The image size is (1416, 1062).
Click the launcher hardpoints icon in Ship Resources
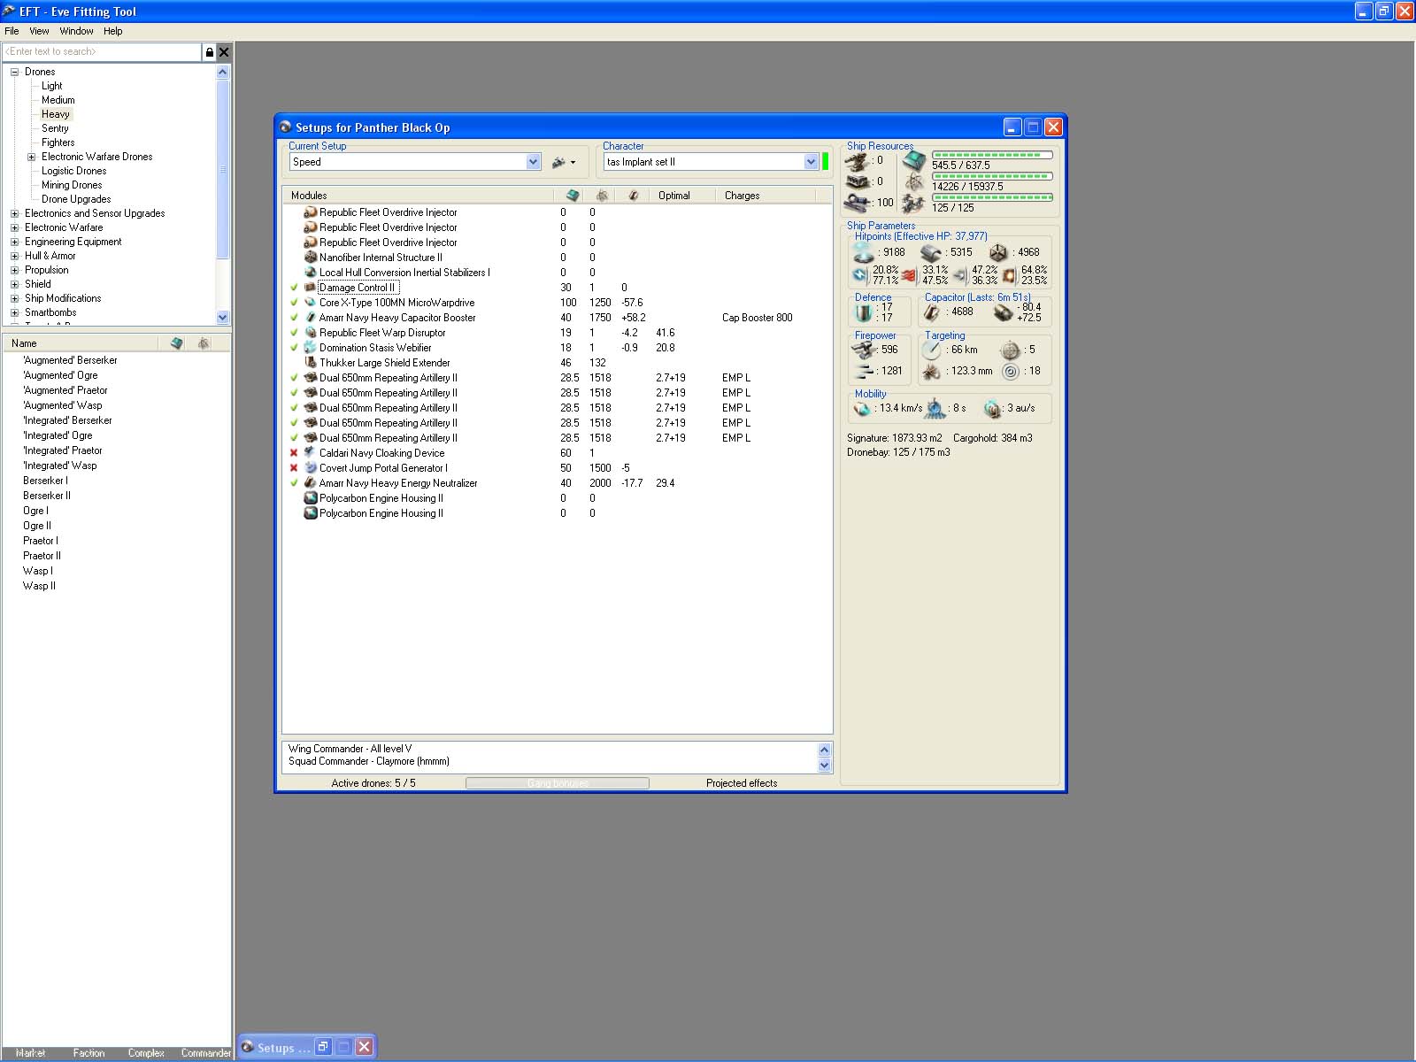point(857,181)
